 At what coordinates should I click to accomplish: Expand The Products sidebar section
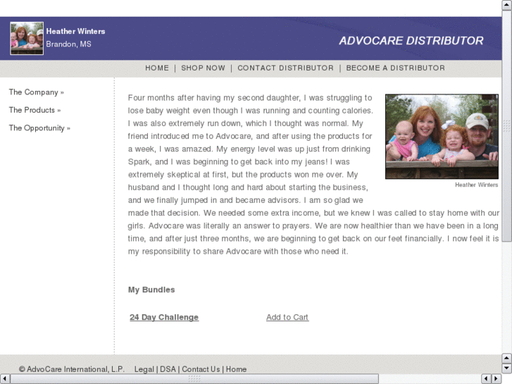35,110
